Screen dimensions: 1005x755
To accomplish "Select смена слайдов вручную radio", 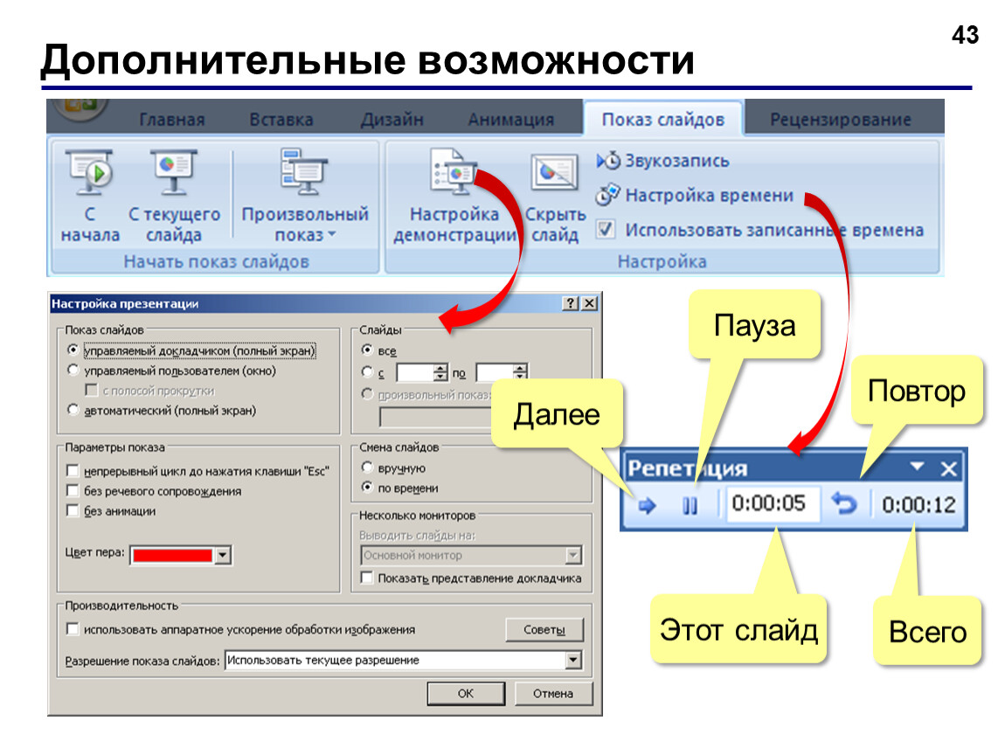I will click(367, 468).
